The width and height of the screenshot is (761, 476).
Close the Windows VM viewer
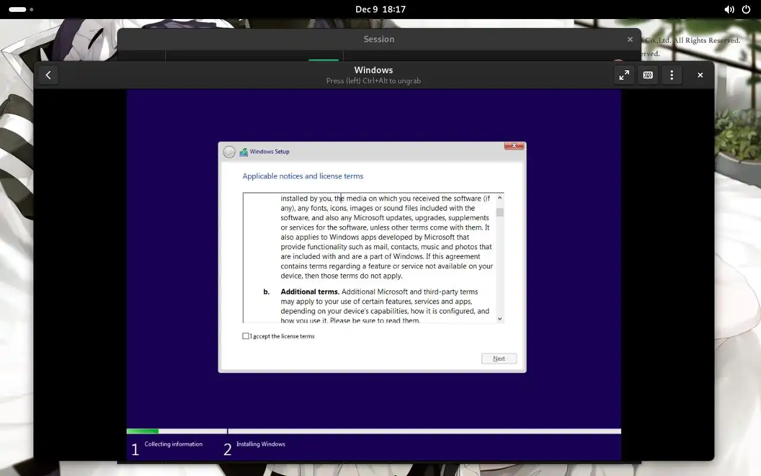click(x=700, y=75)
